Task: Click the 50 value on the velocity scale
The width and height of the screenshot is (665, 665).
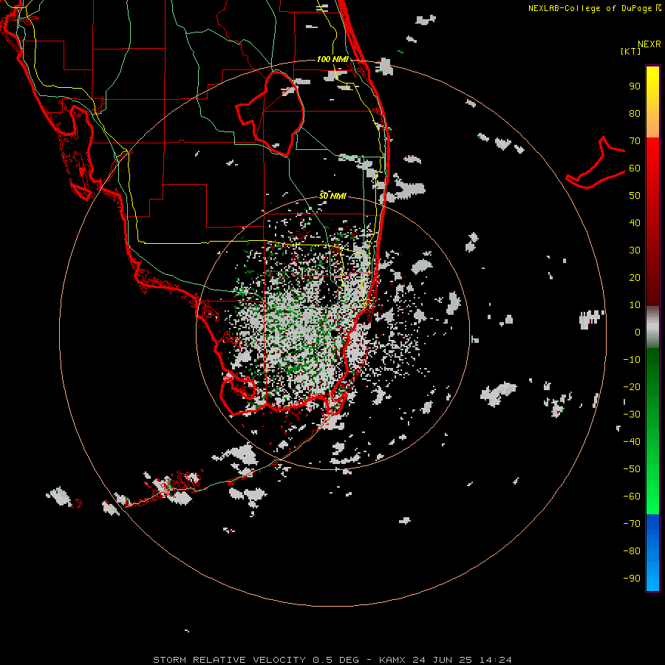Action: click(635, 196)
